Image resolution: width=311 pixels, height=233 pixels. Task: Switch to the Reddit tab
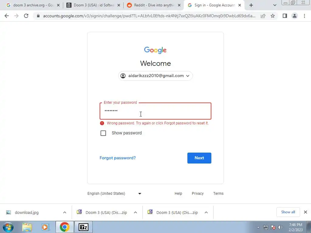154,5
